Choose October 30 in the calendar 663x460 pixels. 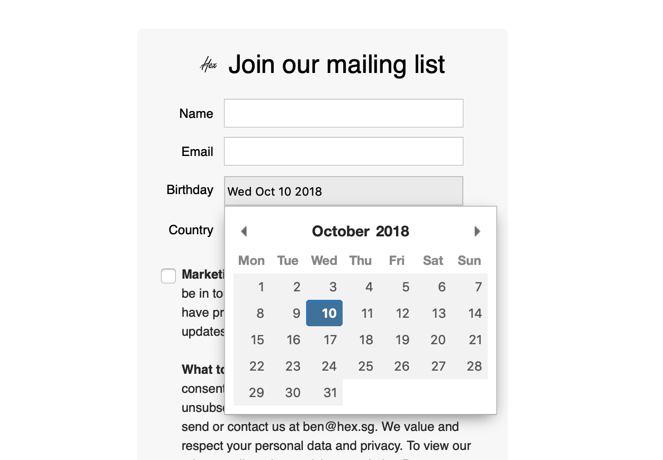[x=288, y=392]
